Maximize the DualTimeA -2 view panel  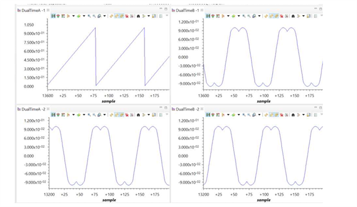point(166,108)
